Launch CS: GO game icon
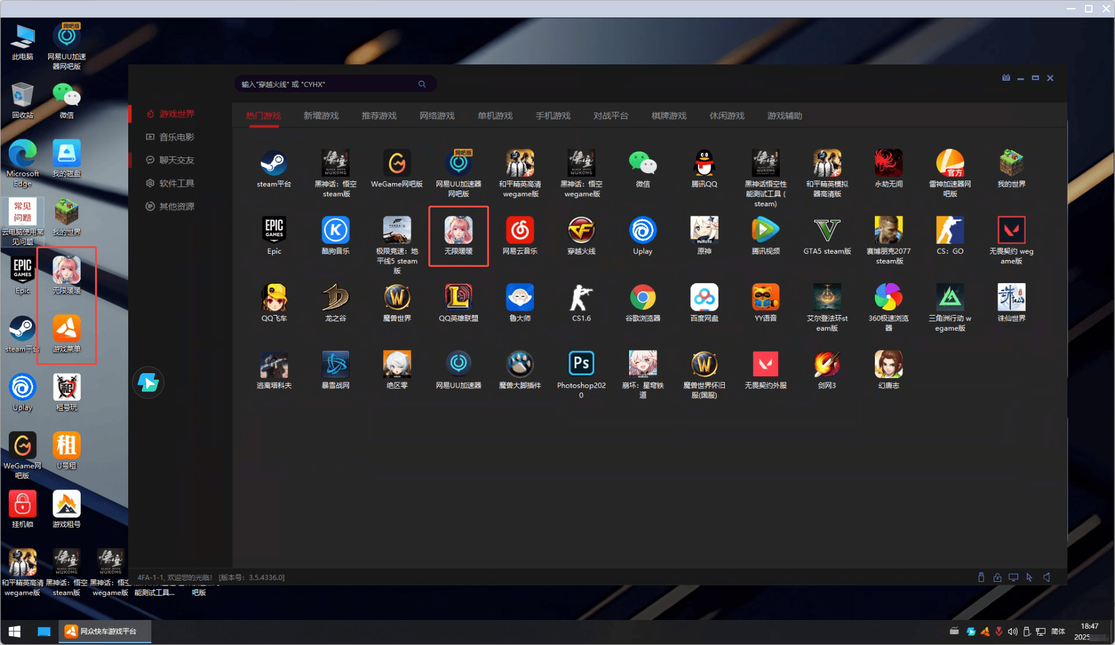Screen dimensions: 1115x645 (x=949, y=231)
